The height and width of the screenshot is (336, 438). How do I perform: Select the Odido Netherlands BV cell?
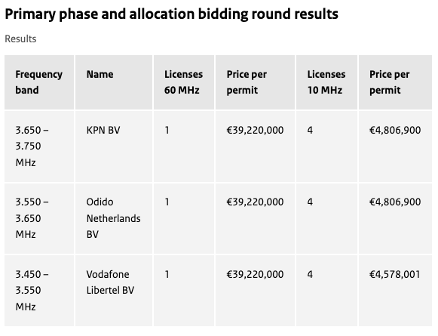pyautogui.click(x=114, y=218)
